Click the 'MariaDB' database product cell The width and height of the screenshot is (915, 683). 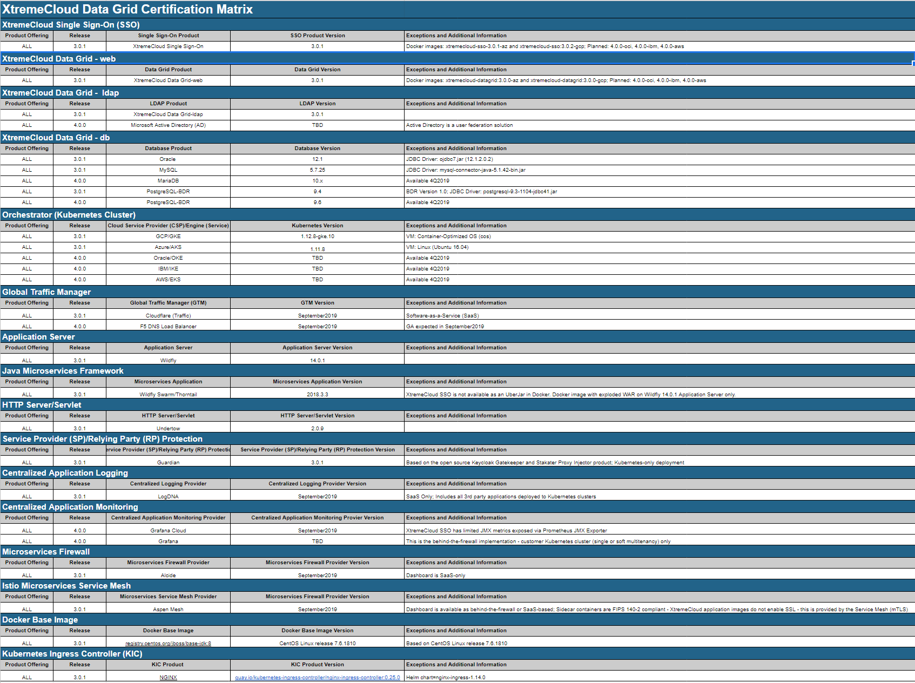pos(168,181)
